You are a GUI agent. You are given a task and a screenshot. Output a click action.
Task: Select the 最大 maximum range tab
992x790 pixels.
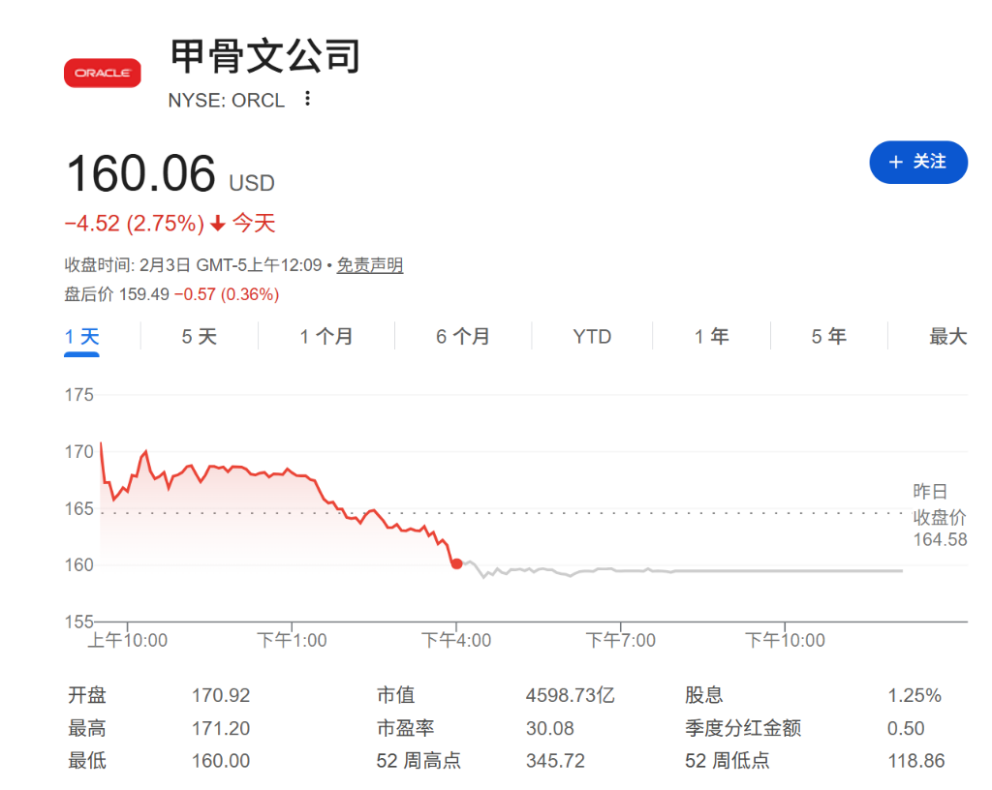[x=947, y=337]
